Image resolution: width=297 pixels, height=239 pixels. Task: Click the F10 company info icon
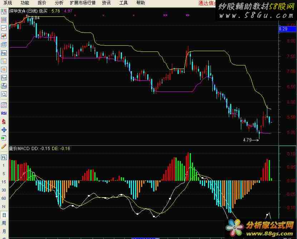[x=4, y=53]
